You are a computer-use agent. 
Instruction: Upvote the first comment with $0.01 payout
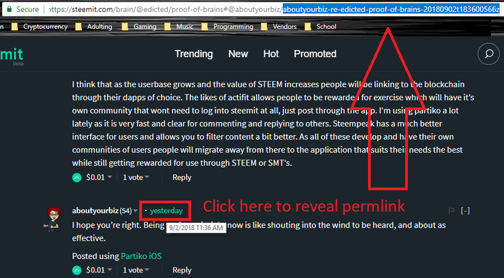(x=77, y=177)
